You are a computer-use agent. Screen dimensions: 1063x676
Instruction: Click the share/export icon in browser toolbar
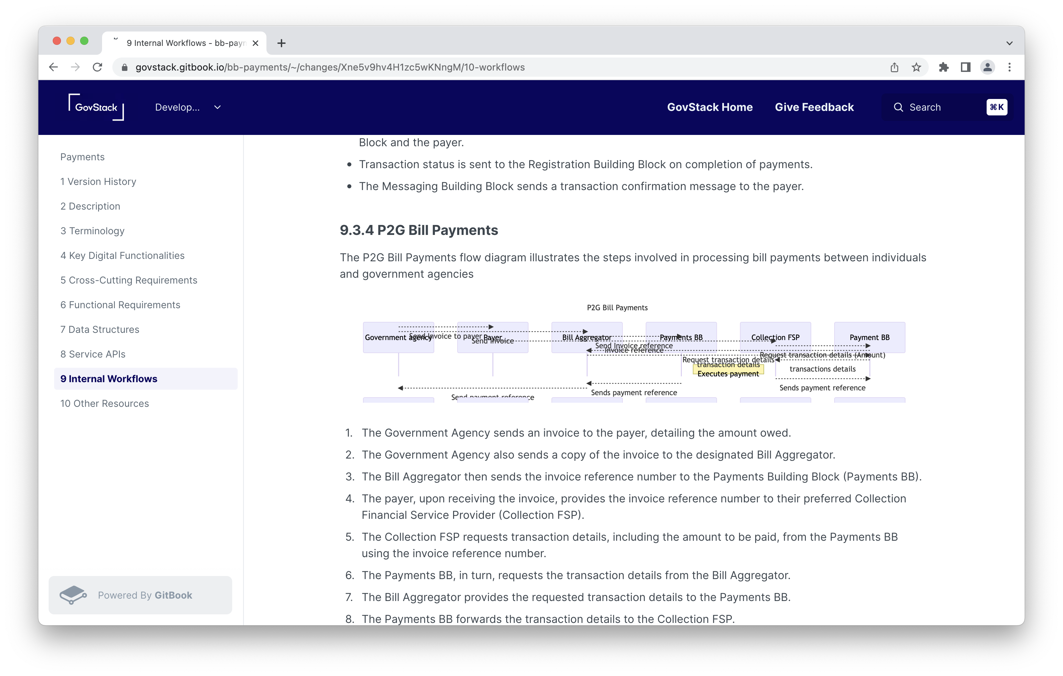click(x=894, y=67)
